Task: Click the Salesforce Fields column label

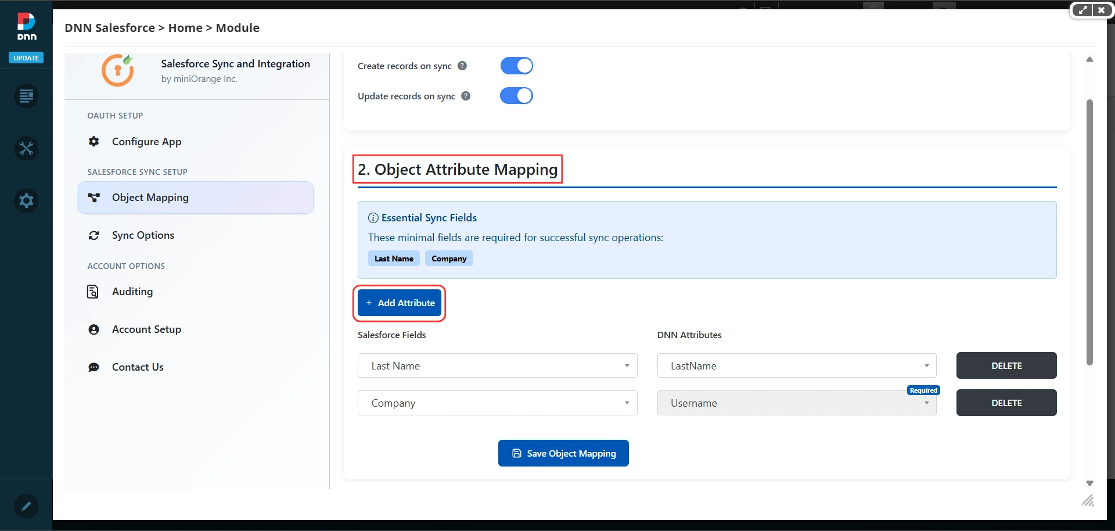Action: pyautogui.click(x=392, y=335)
